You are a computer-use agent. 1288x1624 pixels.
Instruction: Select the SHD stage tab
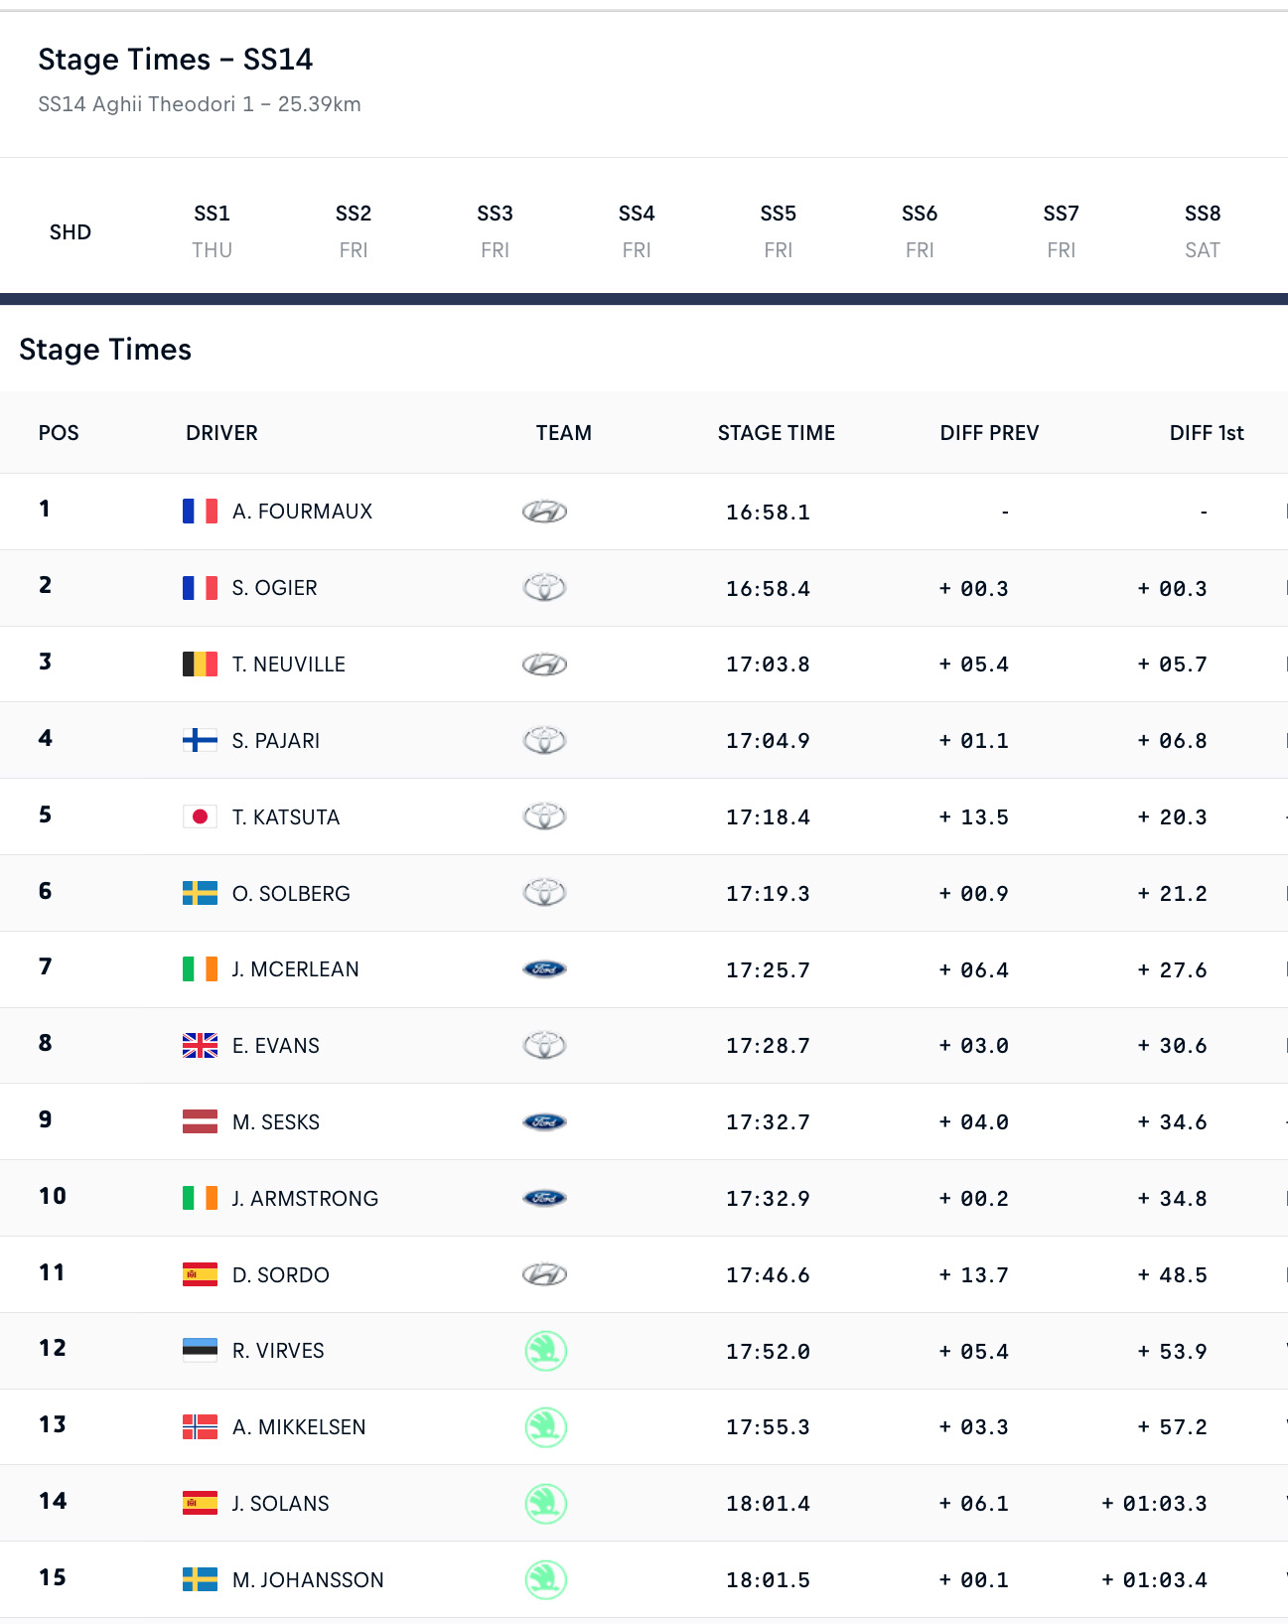(71, 232)
